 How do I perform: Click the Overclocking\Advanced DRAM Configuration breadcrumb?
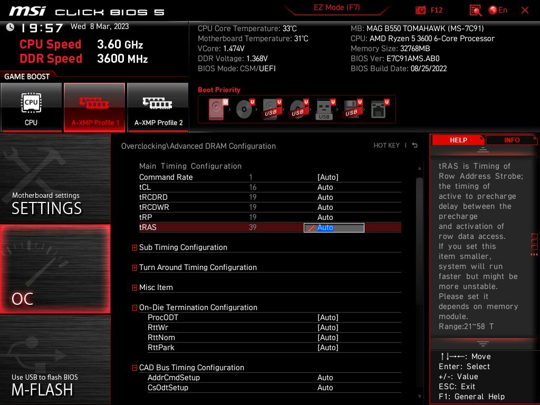[x=198, y=146]
